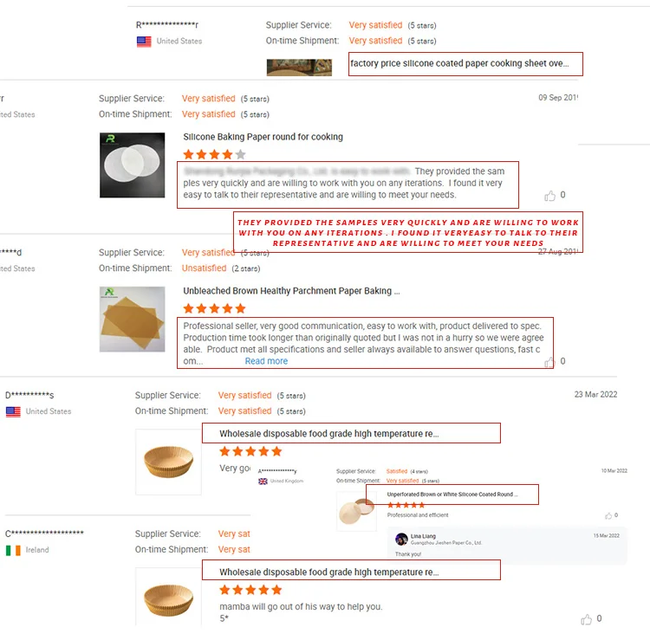
Task: Open 'factory price silicone coated paper' product link
Action: [459, 63]
